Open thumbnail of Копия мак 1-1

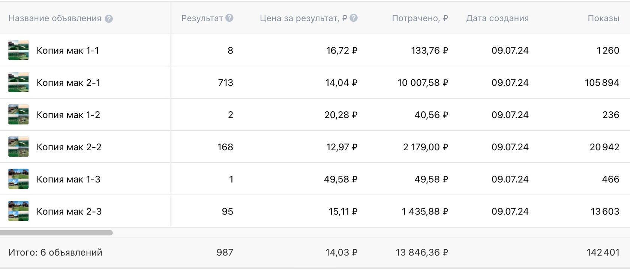18,50
